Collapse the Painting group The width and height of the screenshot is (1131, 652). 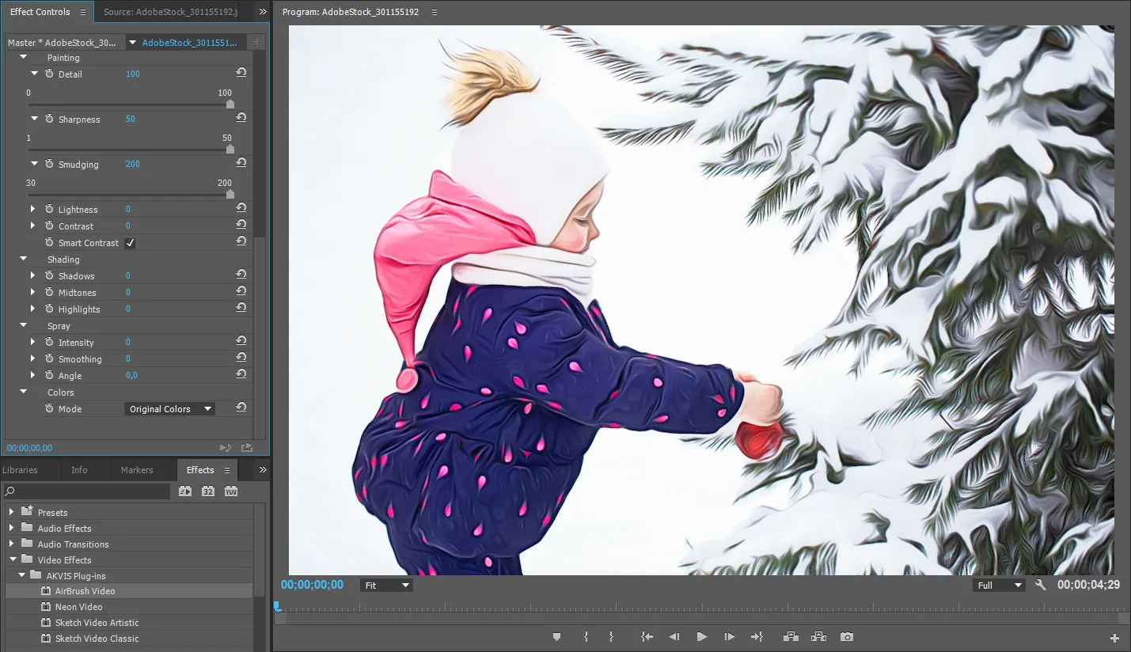(x=23, y=57)
